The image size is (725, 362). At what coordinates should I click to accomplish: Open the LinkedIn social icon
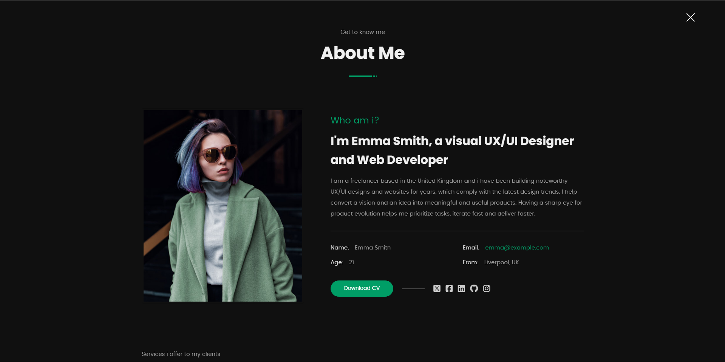(x=461, y=288)
